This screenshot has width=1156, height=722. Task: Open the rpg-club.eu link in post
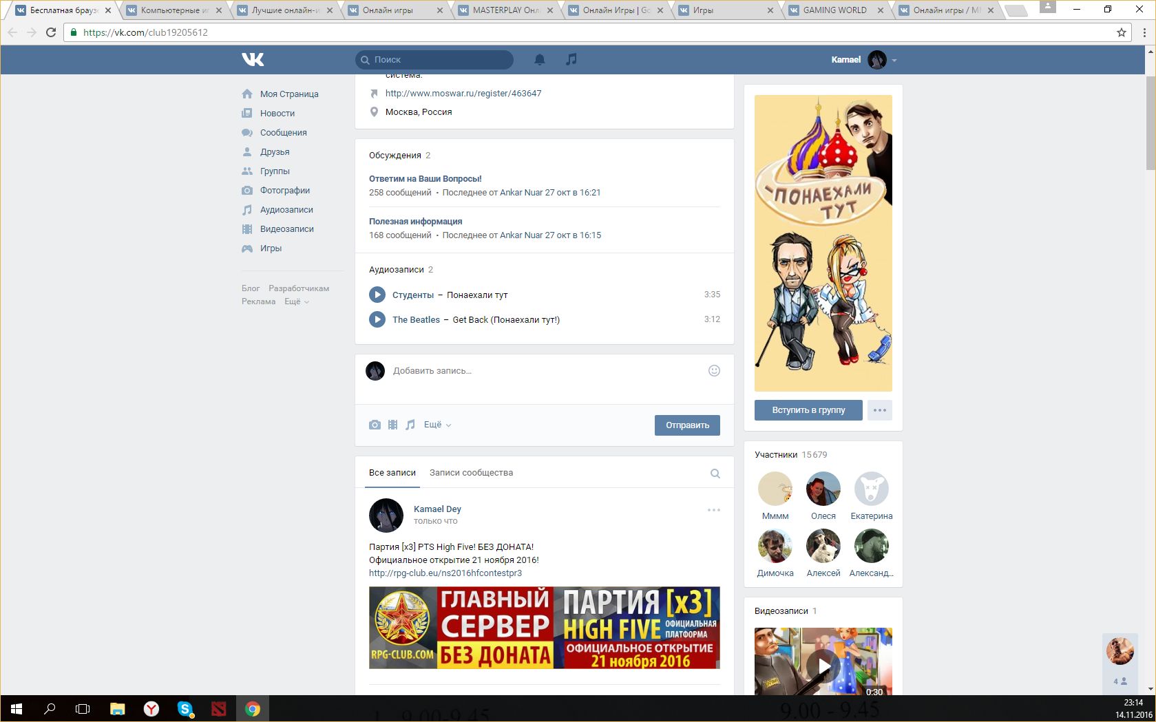(445, 573)
